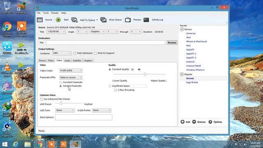Open the Container MP4 dropdown
The height and width of the screenshot is (148, 263).
coord(62,53)
